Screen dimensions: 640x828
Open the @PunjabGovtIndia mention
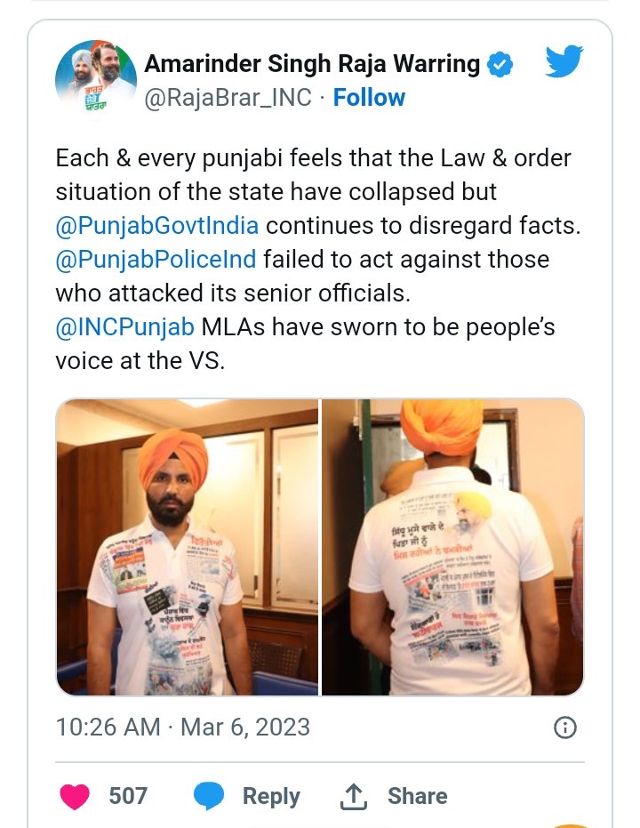pyautogui.click(x=157, y=226)
